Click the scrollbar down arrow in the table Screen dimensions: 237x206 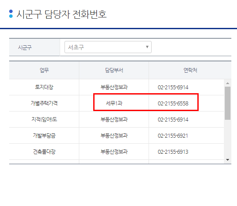(227, 160)
